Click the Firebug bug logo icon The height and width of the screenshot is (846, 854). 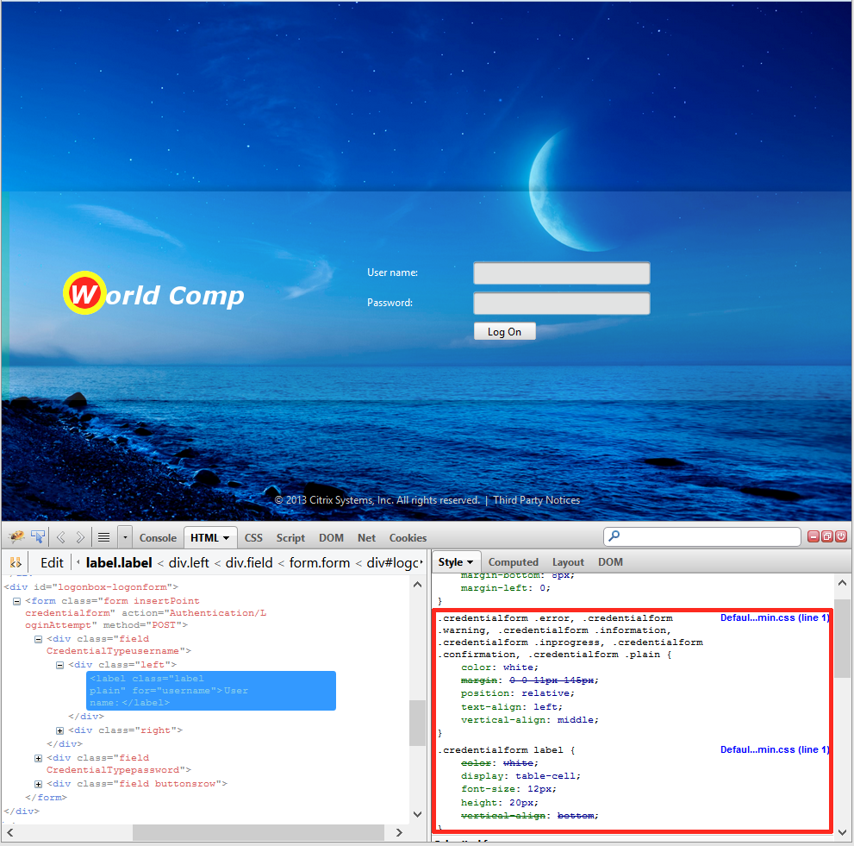tap(16, 537)
